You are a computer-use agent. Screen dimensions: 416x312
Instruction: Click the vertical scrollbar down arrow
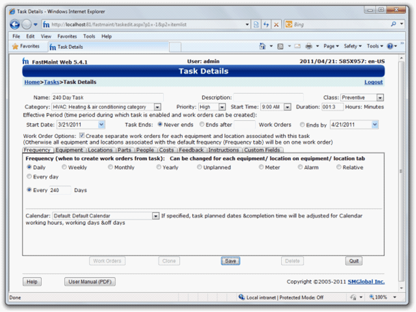coord(401,288)
